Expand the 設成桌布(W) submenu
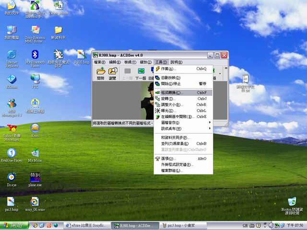 (183, 129)
